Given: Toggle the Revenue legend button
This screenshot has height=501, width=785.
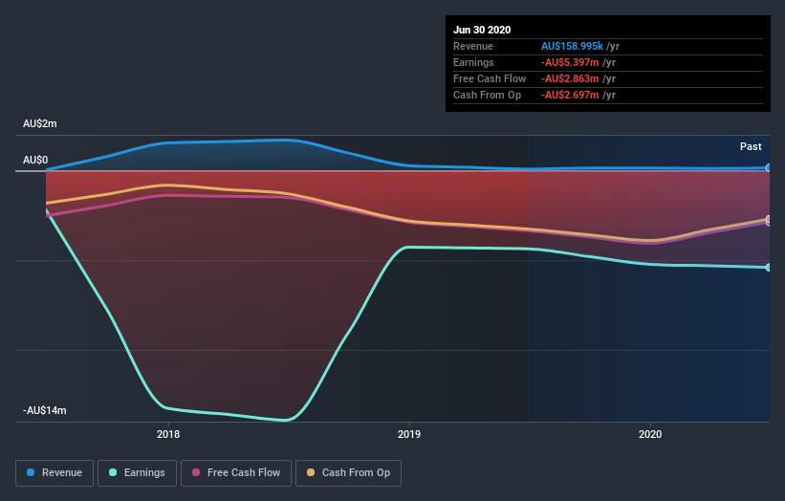Looking at the screenshot, I should pyautogui.click(x=55, y=473).
